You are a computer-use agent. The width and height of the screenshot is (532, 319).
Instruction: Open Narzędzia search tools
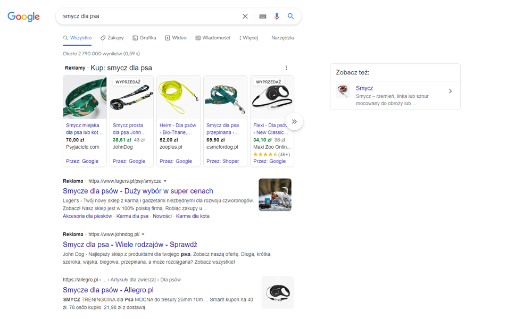click(x=282, y=38)
